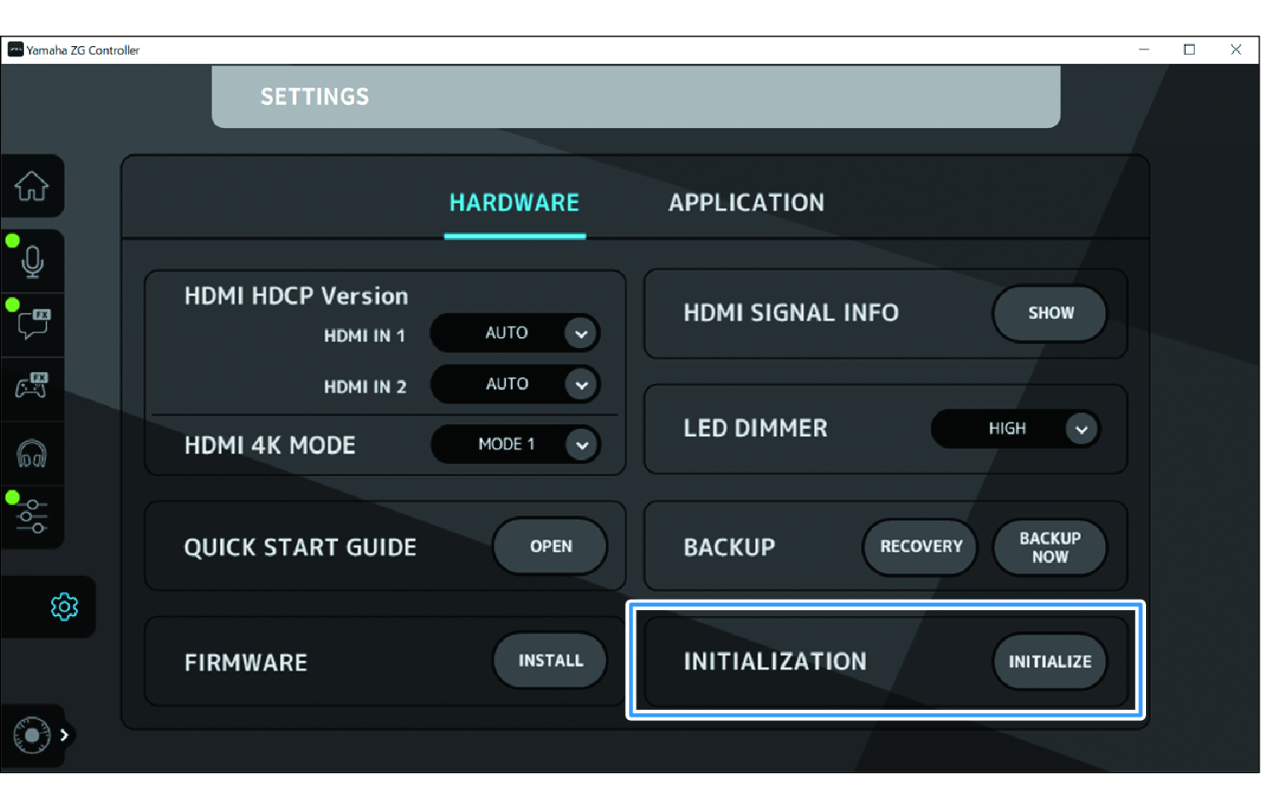Select the settings gear icon
This screenshot has width=1262, height=807.
(64, 607)
